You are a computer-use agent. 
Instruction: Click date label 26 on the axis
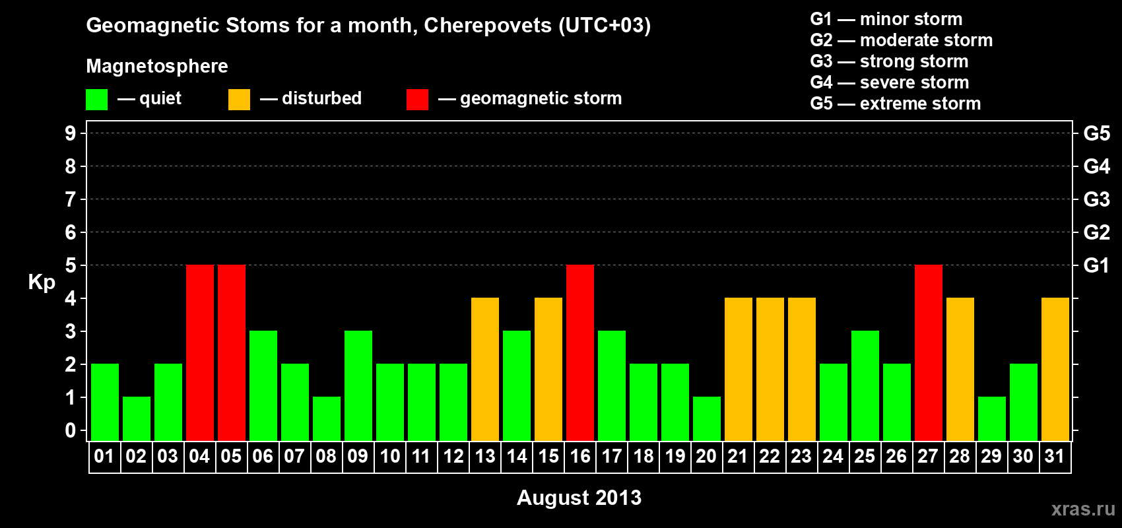896,457
